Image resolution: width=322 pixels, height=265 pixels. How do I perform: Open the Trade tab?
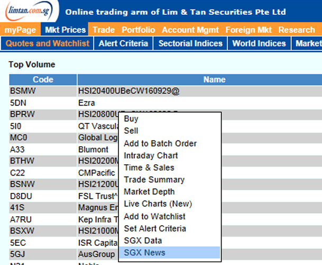[104, 30]
